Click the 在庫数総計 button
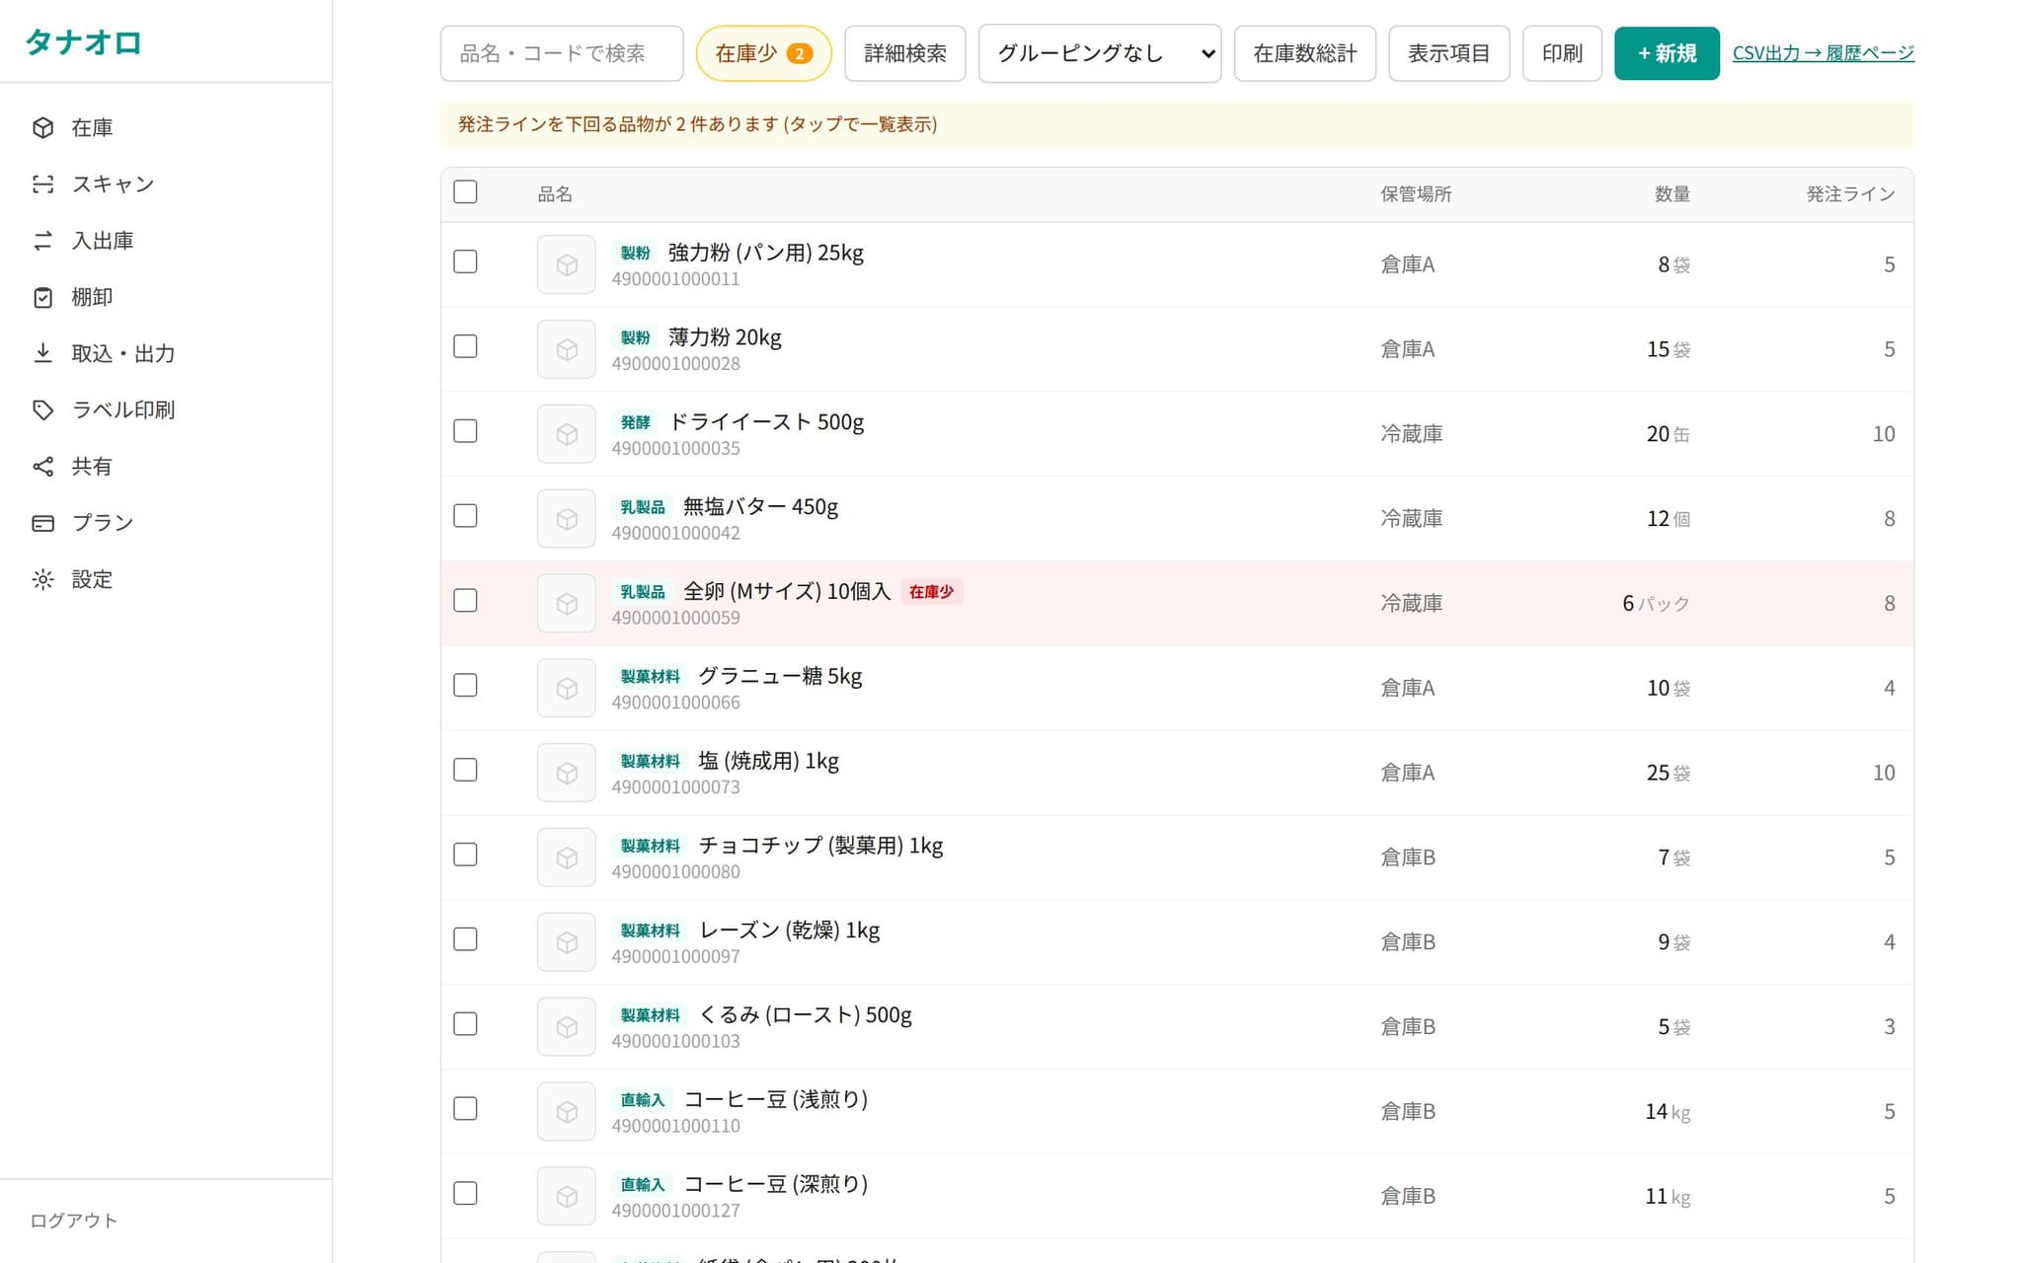Viewport: 2022px width, 1263px height. 1305,53
